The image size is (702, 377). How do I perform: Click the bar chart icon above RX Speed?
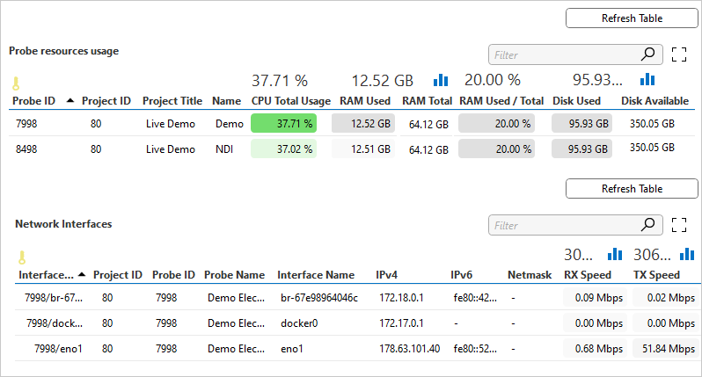pos(616,254)
